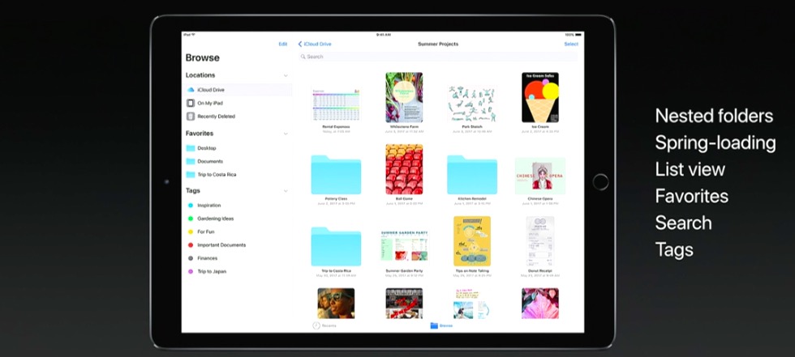Switch to the Browse tab
The height and width of the screenshot is (357, 795).
pyautogui.click(x=441, y=325)
